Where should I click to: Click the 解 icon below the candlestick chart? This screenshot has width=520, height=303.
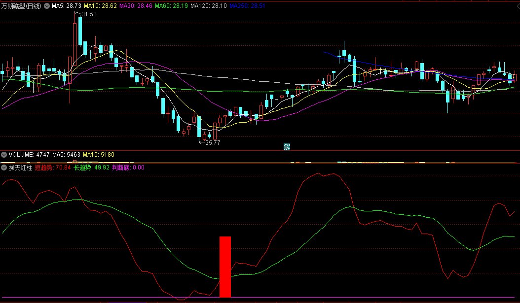tap(287, 147)
